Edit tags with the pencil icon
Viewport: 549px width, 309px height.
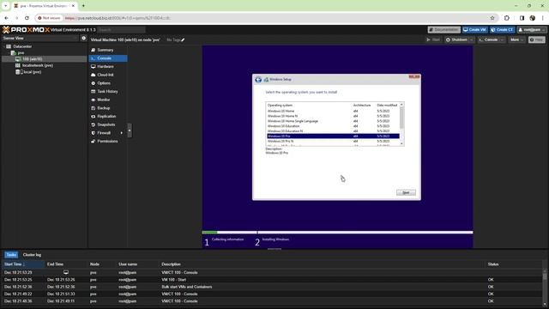[183, 40]
